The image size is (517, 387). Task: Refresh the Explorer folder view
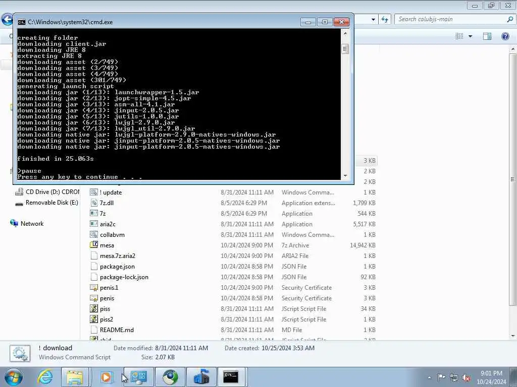pyautogui.click(x=384, y=20)
